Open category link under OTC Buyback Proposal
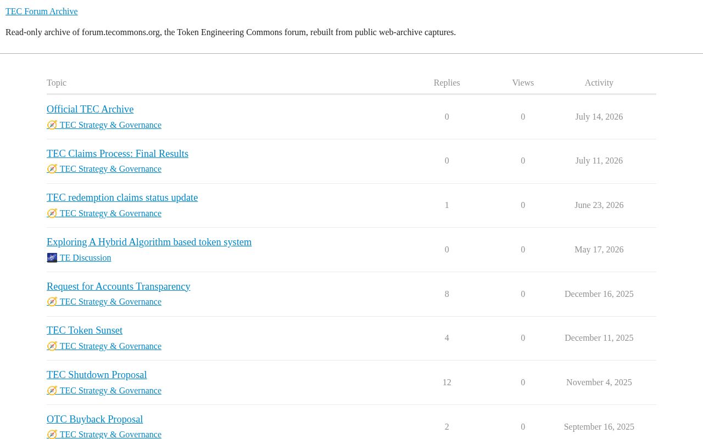Screen dimensions: 703x439 [x=104, y=434]
